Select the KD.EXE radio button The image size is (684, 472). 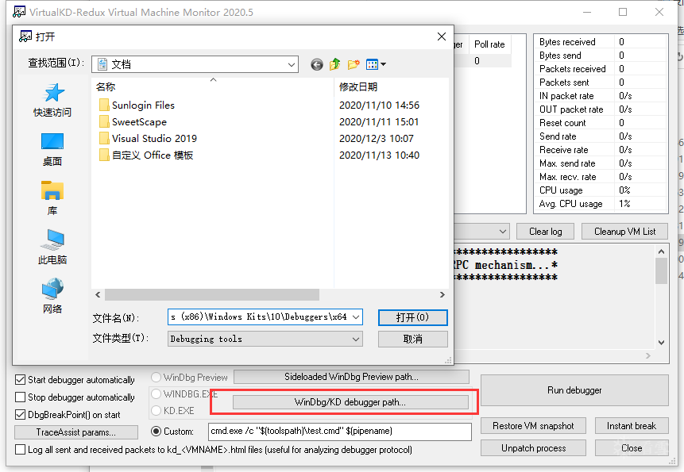(156, 411)
